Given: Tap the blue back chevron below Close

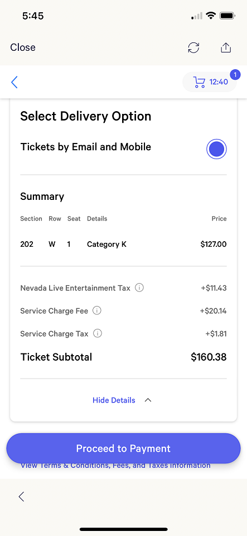Looking at the screenshot, I should [x=14, y=82].
